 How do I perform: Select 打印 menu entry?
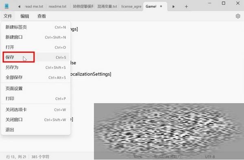point(36,99)
